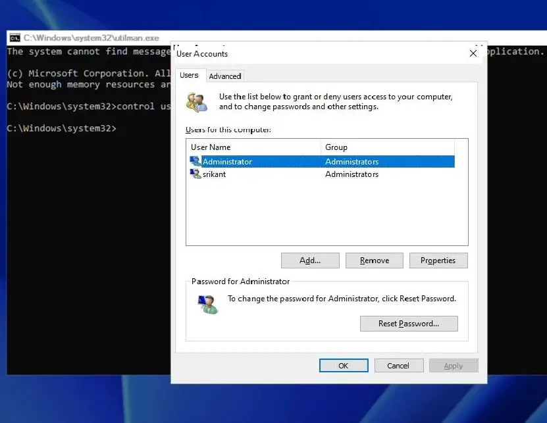Click the User Accounts dialog title text
The height and width of the screenshot is (423, 547).
pyautogui.click(x=202, y=54)
